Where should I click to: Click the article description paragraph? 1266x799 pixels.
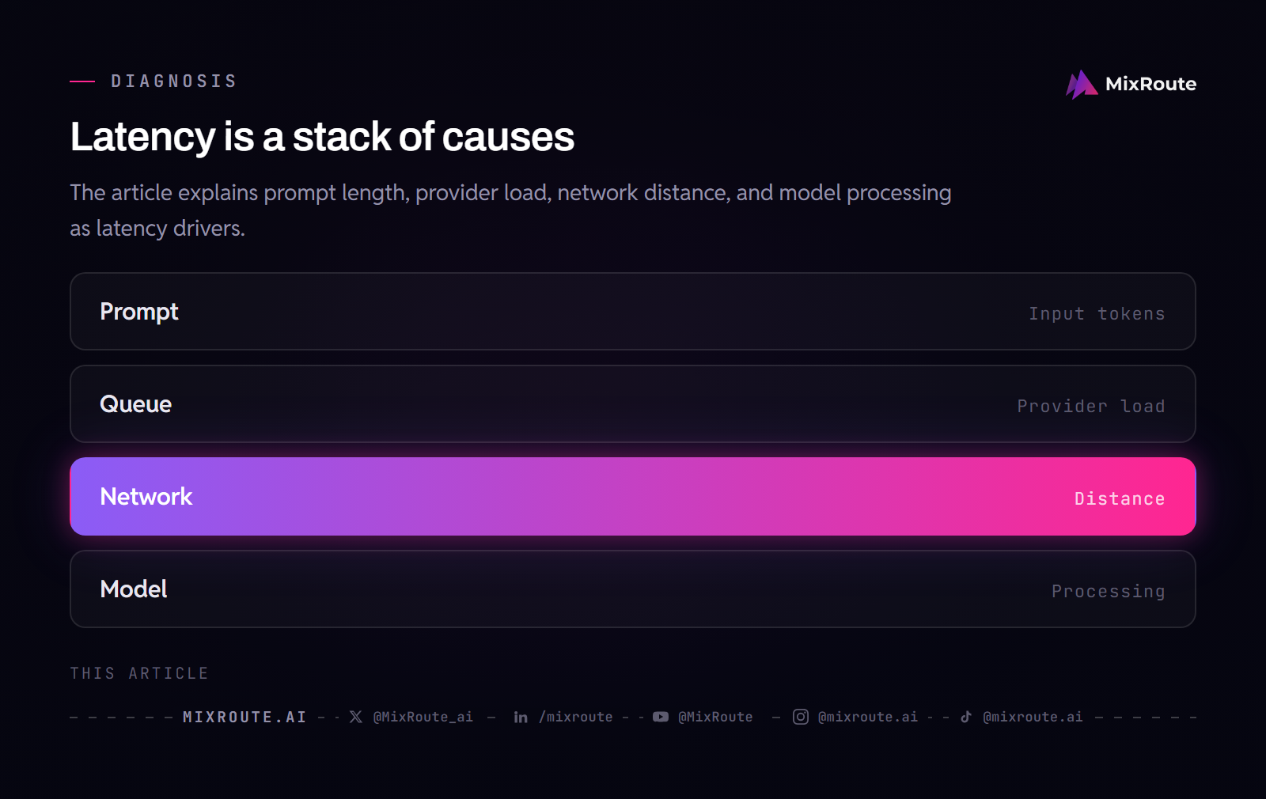(x=510, y=210)
